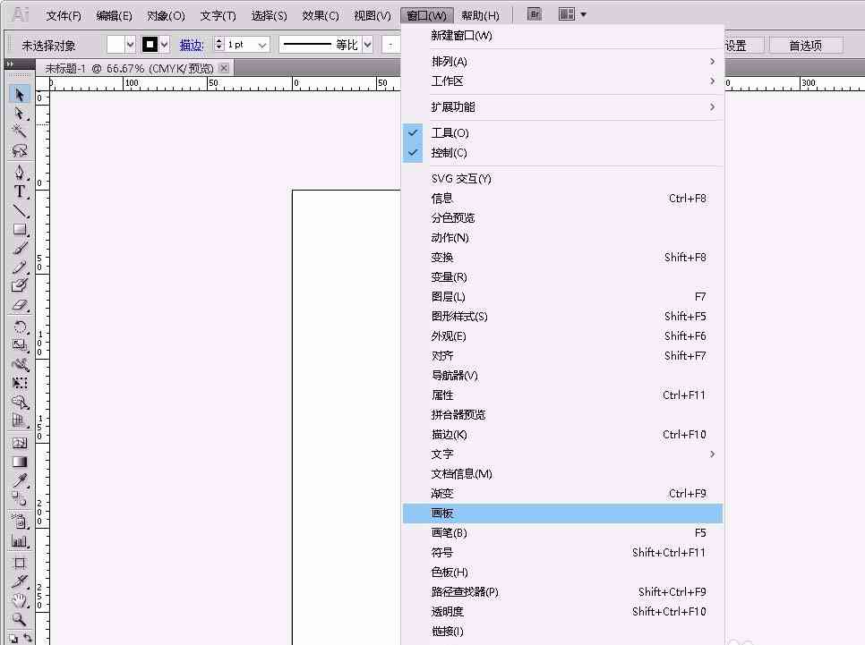Expand the 工作区 submenu
Viewport: 865px width, 645px height.
(x=562, y=81)
